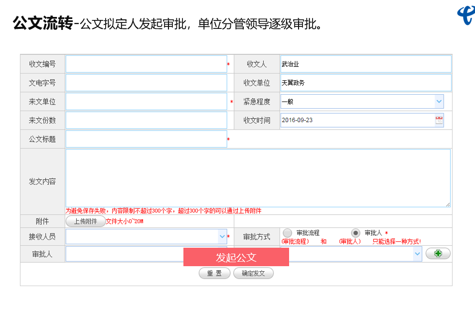475x323 pixels.
Task: Click into the 文电字号 text field
Action: coord(146,83)
